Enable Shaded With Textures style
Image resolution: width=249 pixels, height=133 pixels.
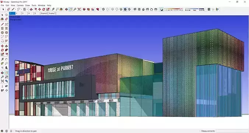pos(125,10)
